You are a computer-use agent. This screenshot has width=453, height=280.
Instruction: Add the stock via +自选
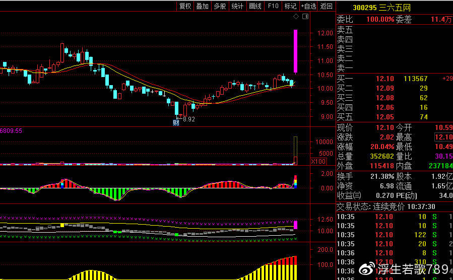(309, 6)
